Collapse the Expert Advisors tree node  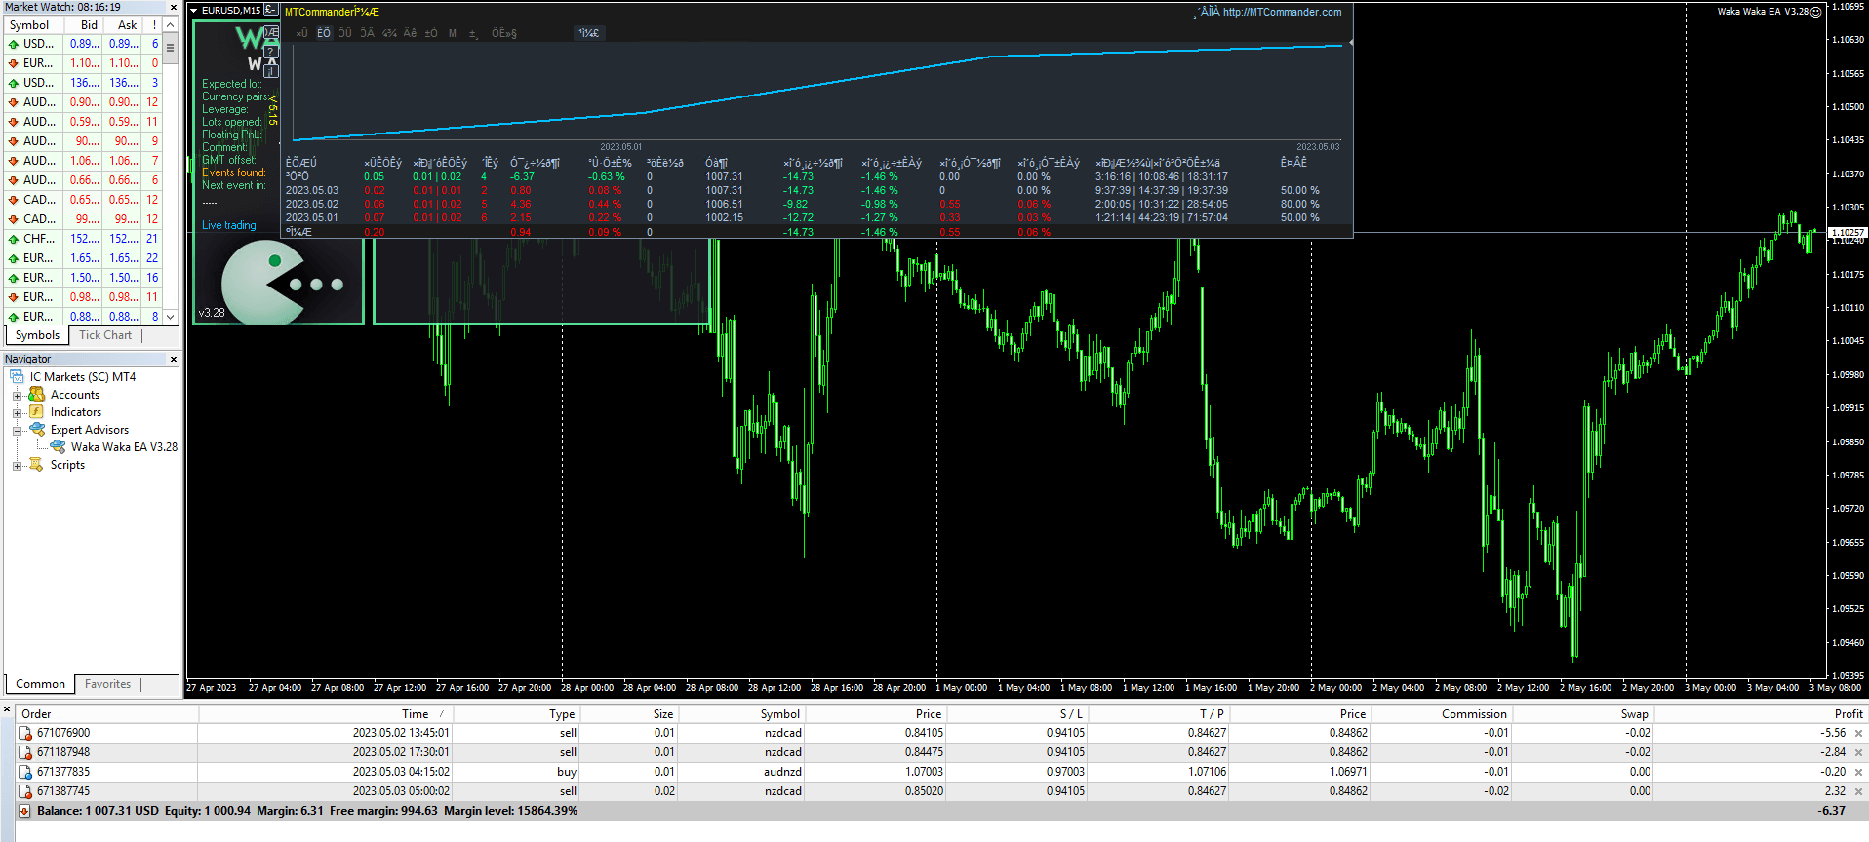[17, 431]
